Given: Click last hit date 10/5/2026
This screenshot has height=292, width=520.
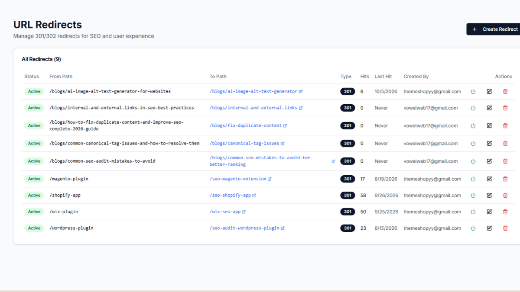Looking at the screenshot, I should [386, 91].
